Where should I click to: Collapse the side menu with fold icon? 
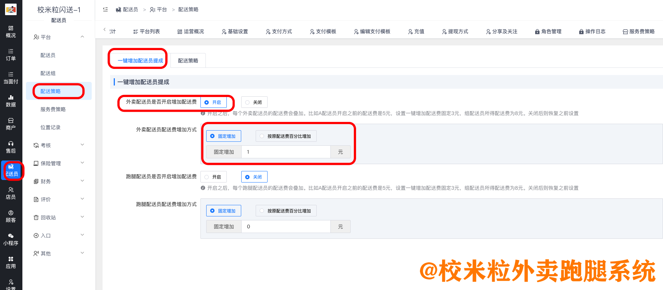[105, 9]
